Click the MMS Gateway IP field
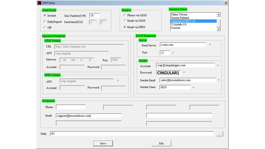Viewport: 265px width, 149px height. 77,60
